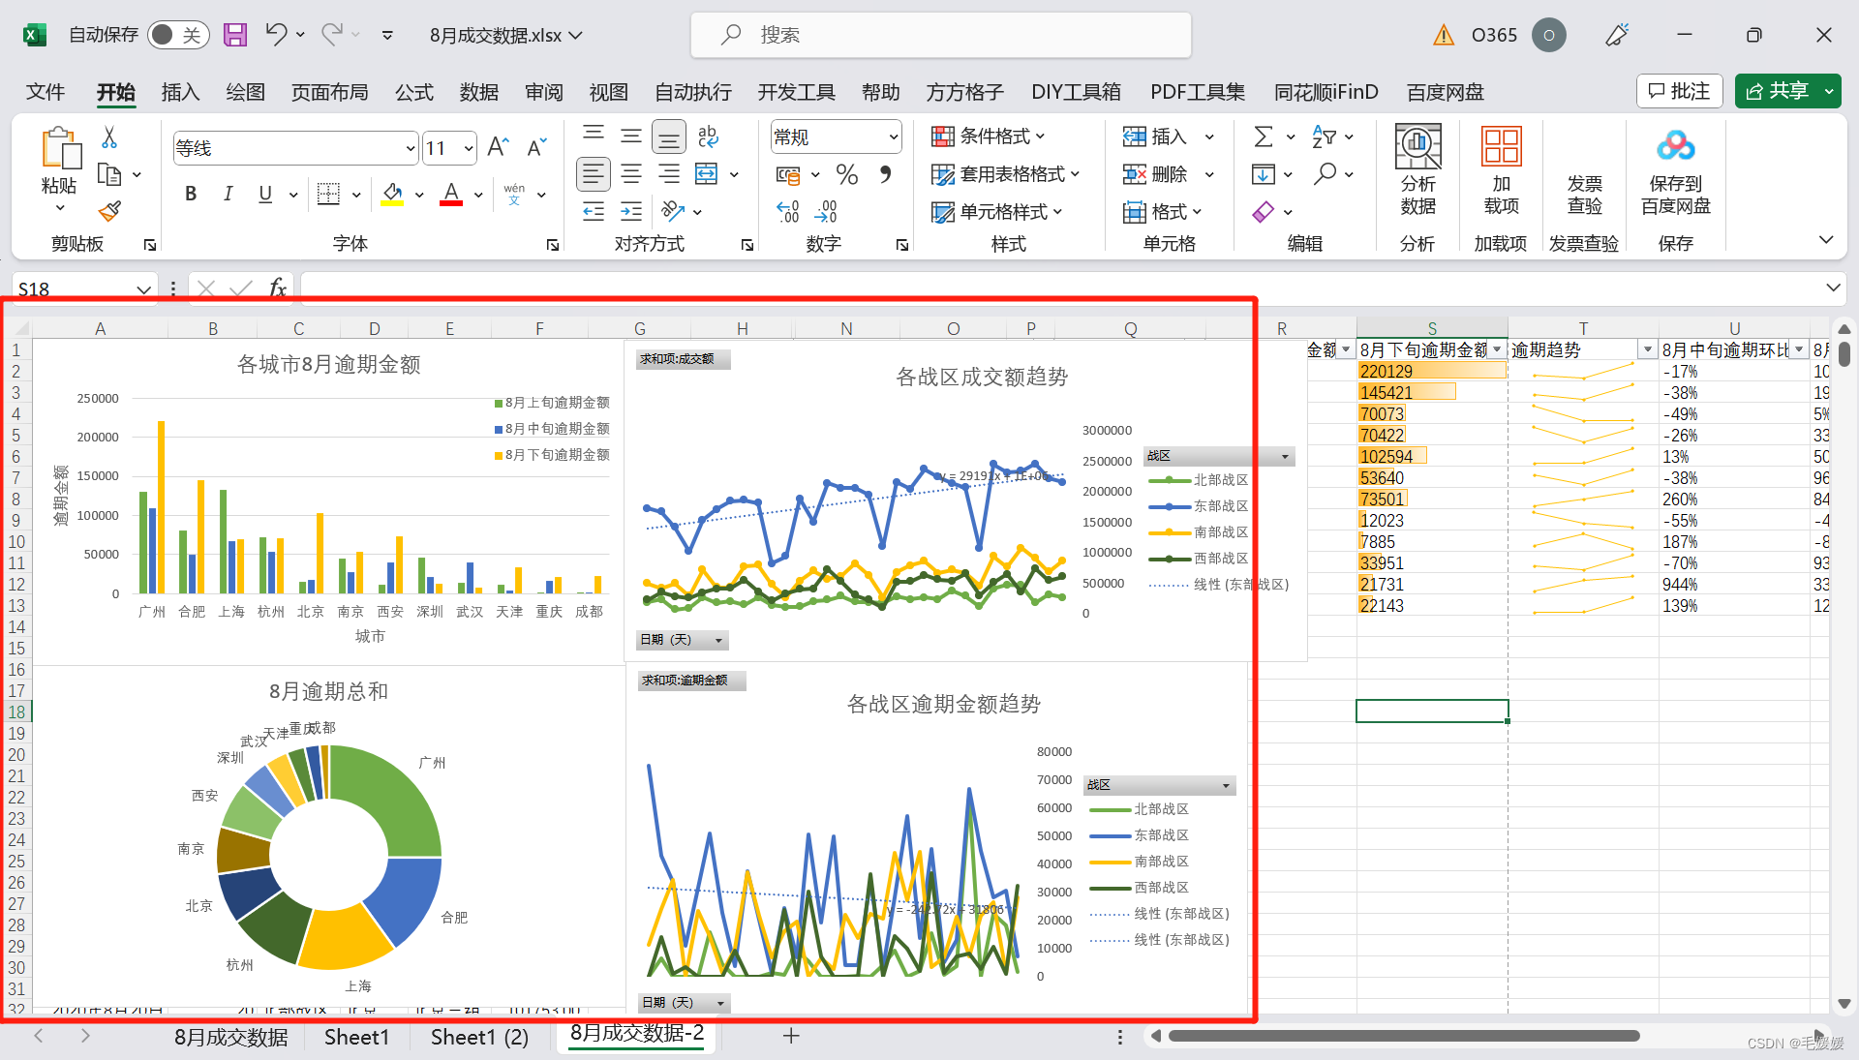This screenshot has height=1060, width=1859.
Task: Click the 批注 comments button
Action: tap(1680, 91)
